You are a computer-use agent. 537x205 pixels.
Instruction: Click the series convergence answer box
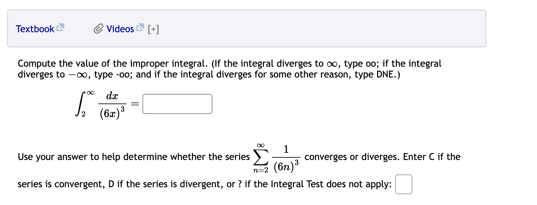tap(403, 185)
